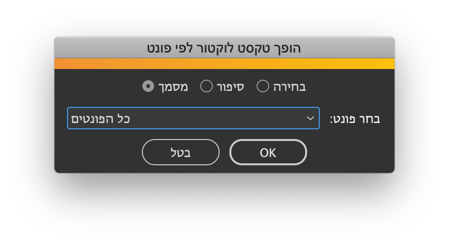Select the מסמך (document) radio button
Screen dimensions: 449x245
(148, 87)
